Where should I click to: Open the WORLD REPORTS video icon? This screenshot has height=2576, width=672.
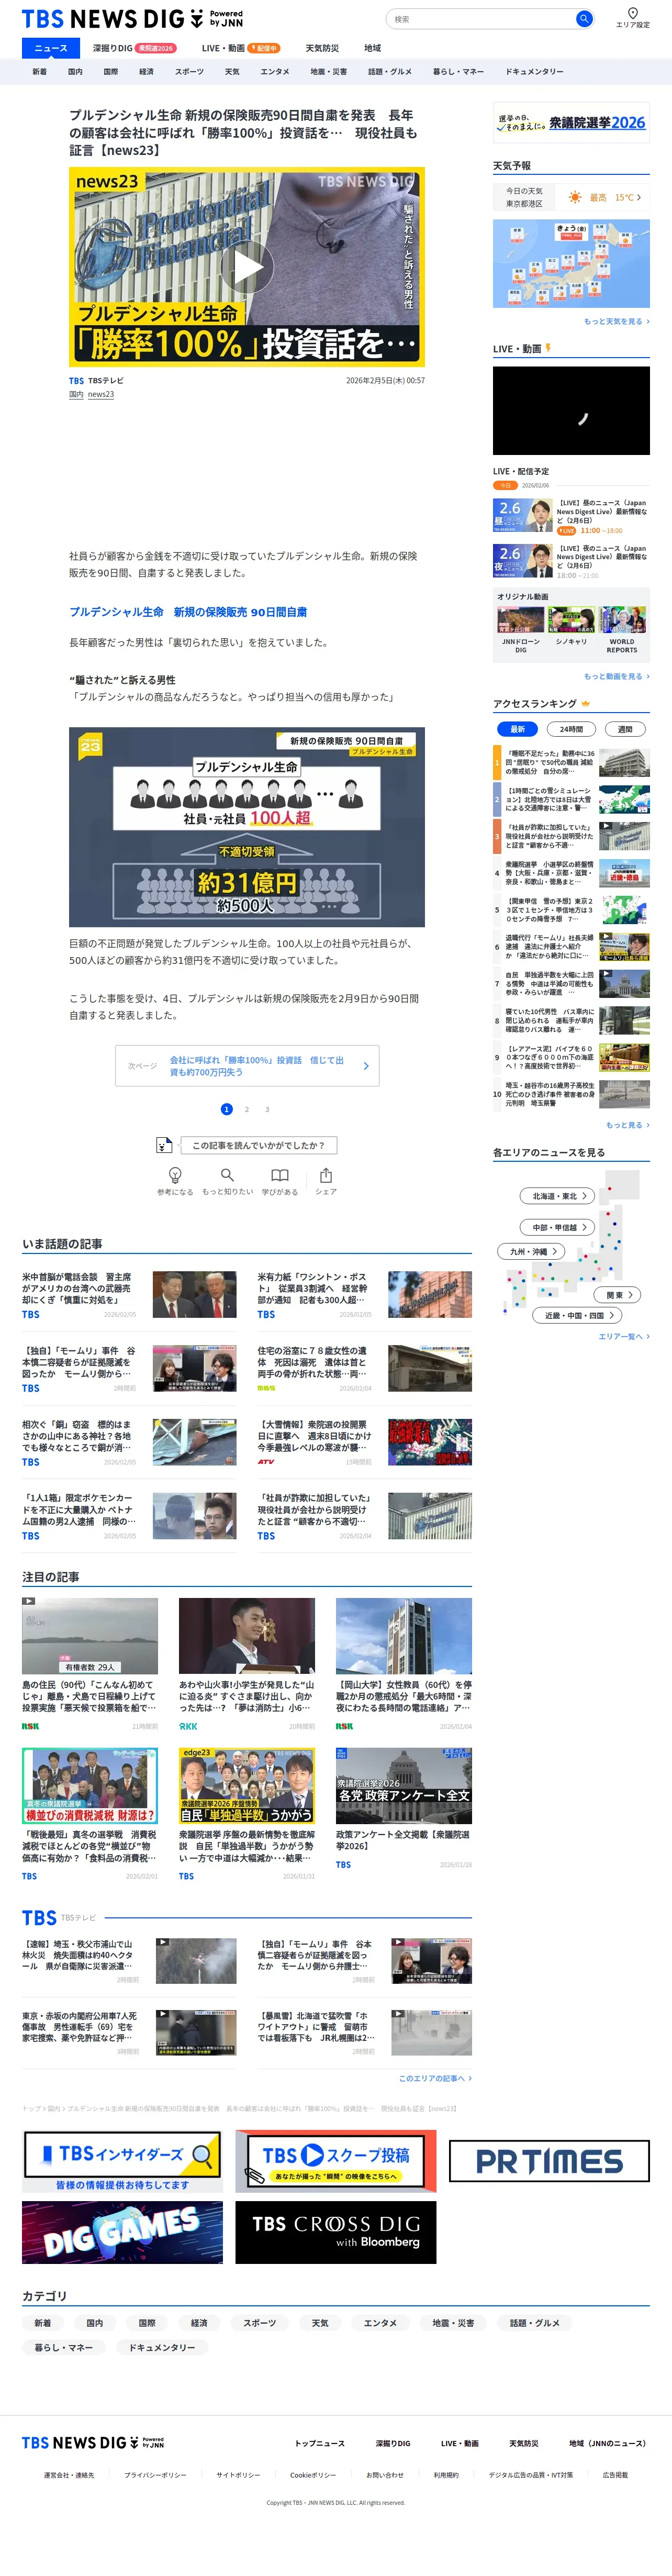[x=622, y=620]
